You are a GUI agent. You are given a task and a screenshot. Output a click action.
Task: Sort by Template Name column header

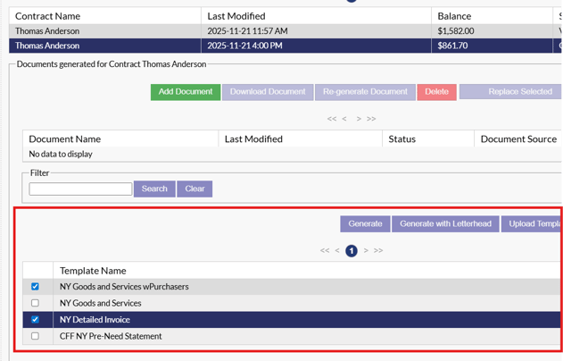click(93, 270)
